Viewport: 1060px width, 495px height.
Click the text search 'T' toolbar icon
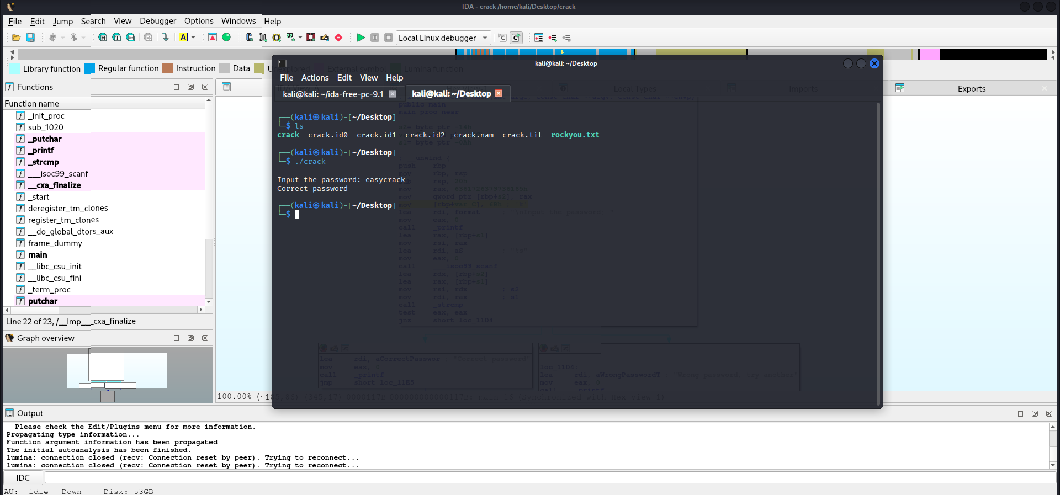click(x=116, y=38)
